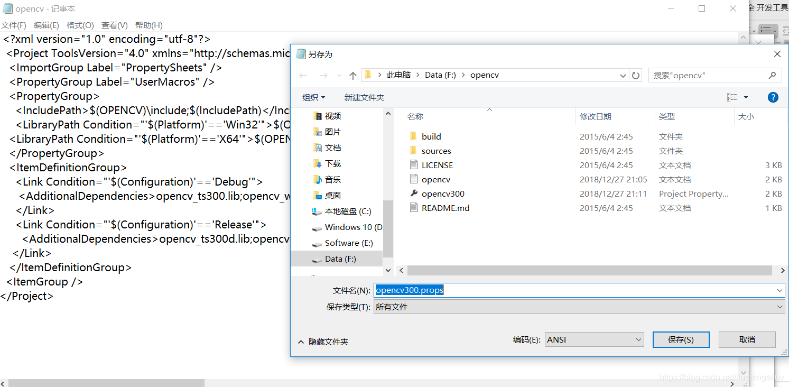Open the build folder

point(431,136)
